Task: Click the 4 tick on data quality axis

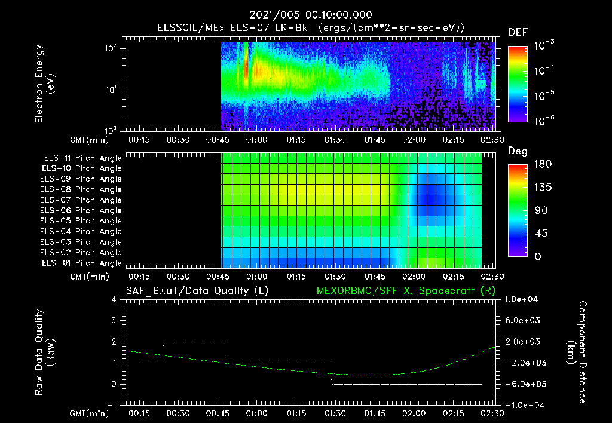Action: pos(114,299)
